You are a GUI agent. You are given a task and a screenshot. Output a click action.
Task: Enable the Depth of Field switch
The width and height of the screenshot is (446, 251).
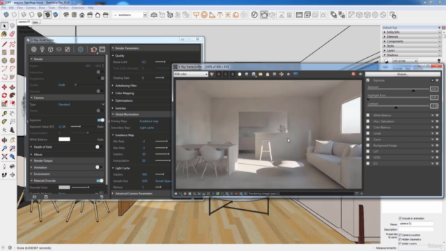99,147
